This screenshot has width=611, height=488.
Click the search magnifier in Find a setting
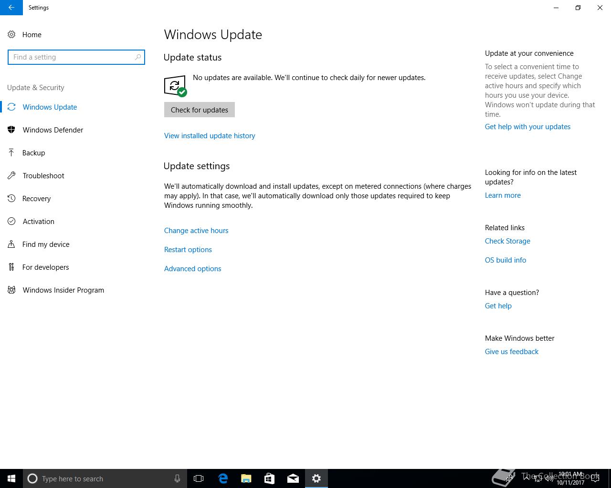pyautogui.click(x=138, y=57)
